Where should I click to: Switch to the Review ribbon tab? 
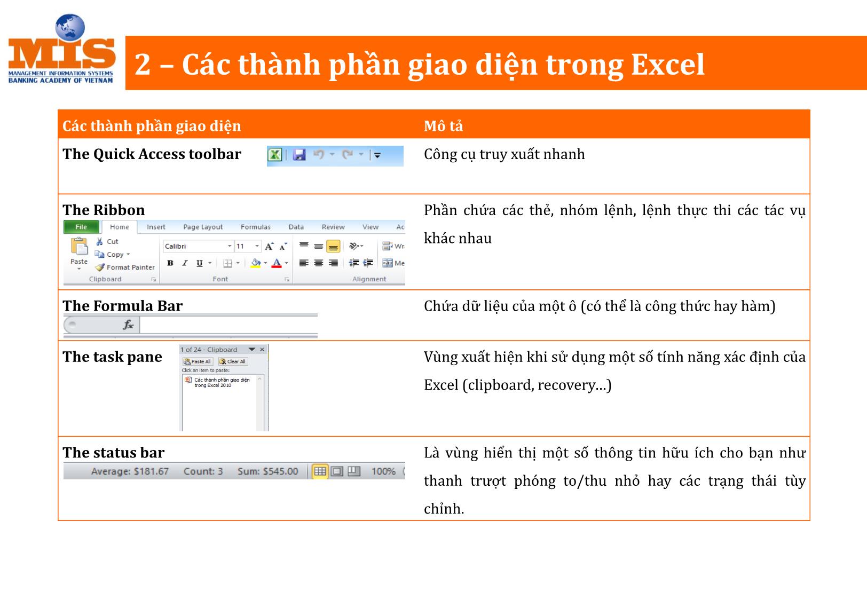click(333, 227)
